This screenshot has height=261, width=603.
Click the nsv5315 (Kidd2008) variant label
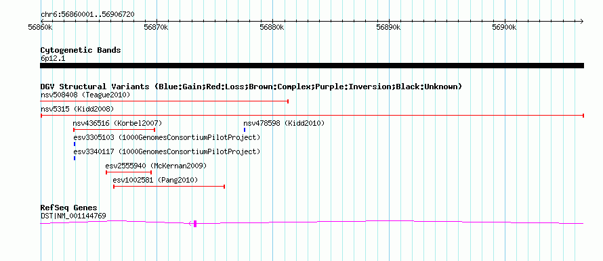point(77,109)
